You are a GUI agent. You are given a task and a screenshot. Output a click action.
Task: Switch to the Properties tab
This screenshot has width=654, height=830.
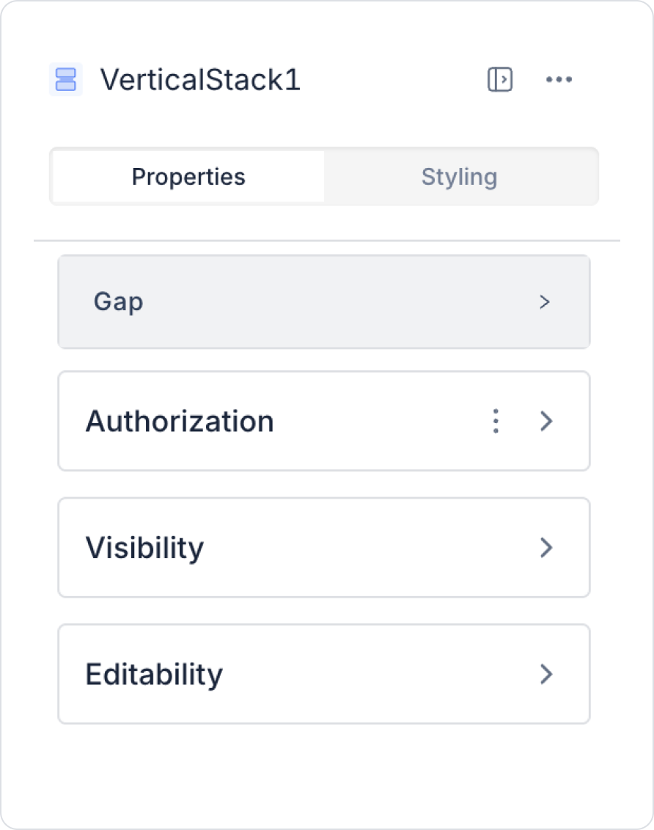[x=188, y=177]
